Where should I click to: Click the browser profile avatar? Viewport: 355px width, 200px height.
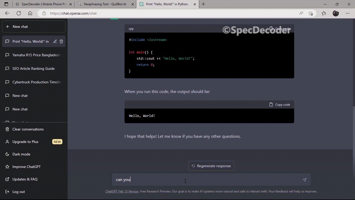(336, 13)
